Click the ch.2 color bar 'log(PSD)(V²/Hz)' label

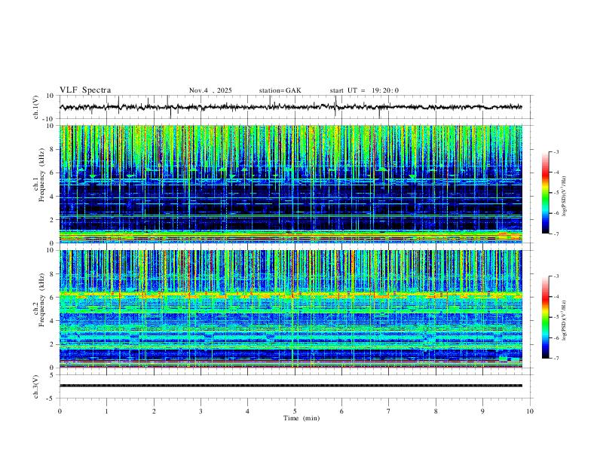point(565,320)
